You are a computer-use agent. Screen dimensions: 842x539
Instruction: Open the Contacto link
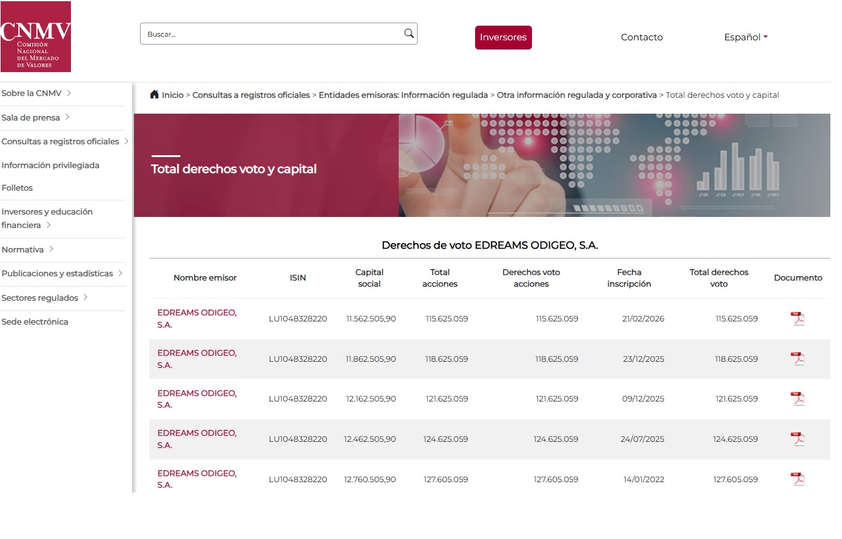pyautogui.click(x=641, y=37)
